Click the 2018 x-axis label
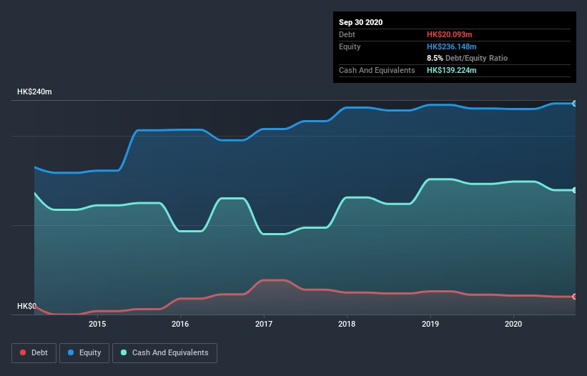 click(x=347, y=324)
